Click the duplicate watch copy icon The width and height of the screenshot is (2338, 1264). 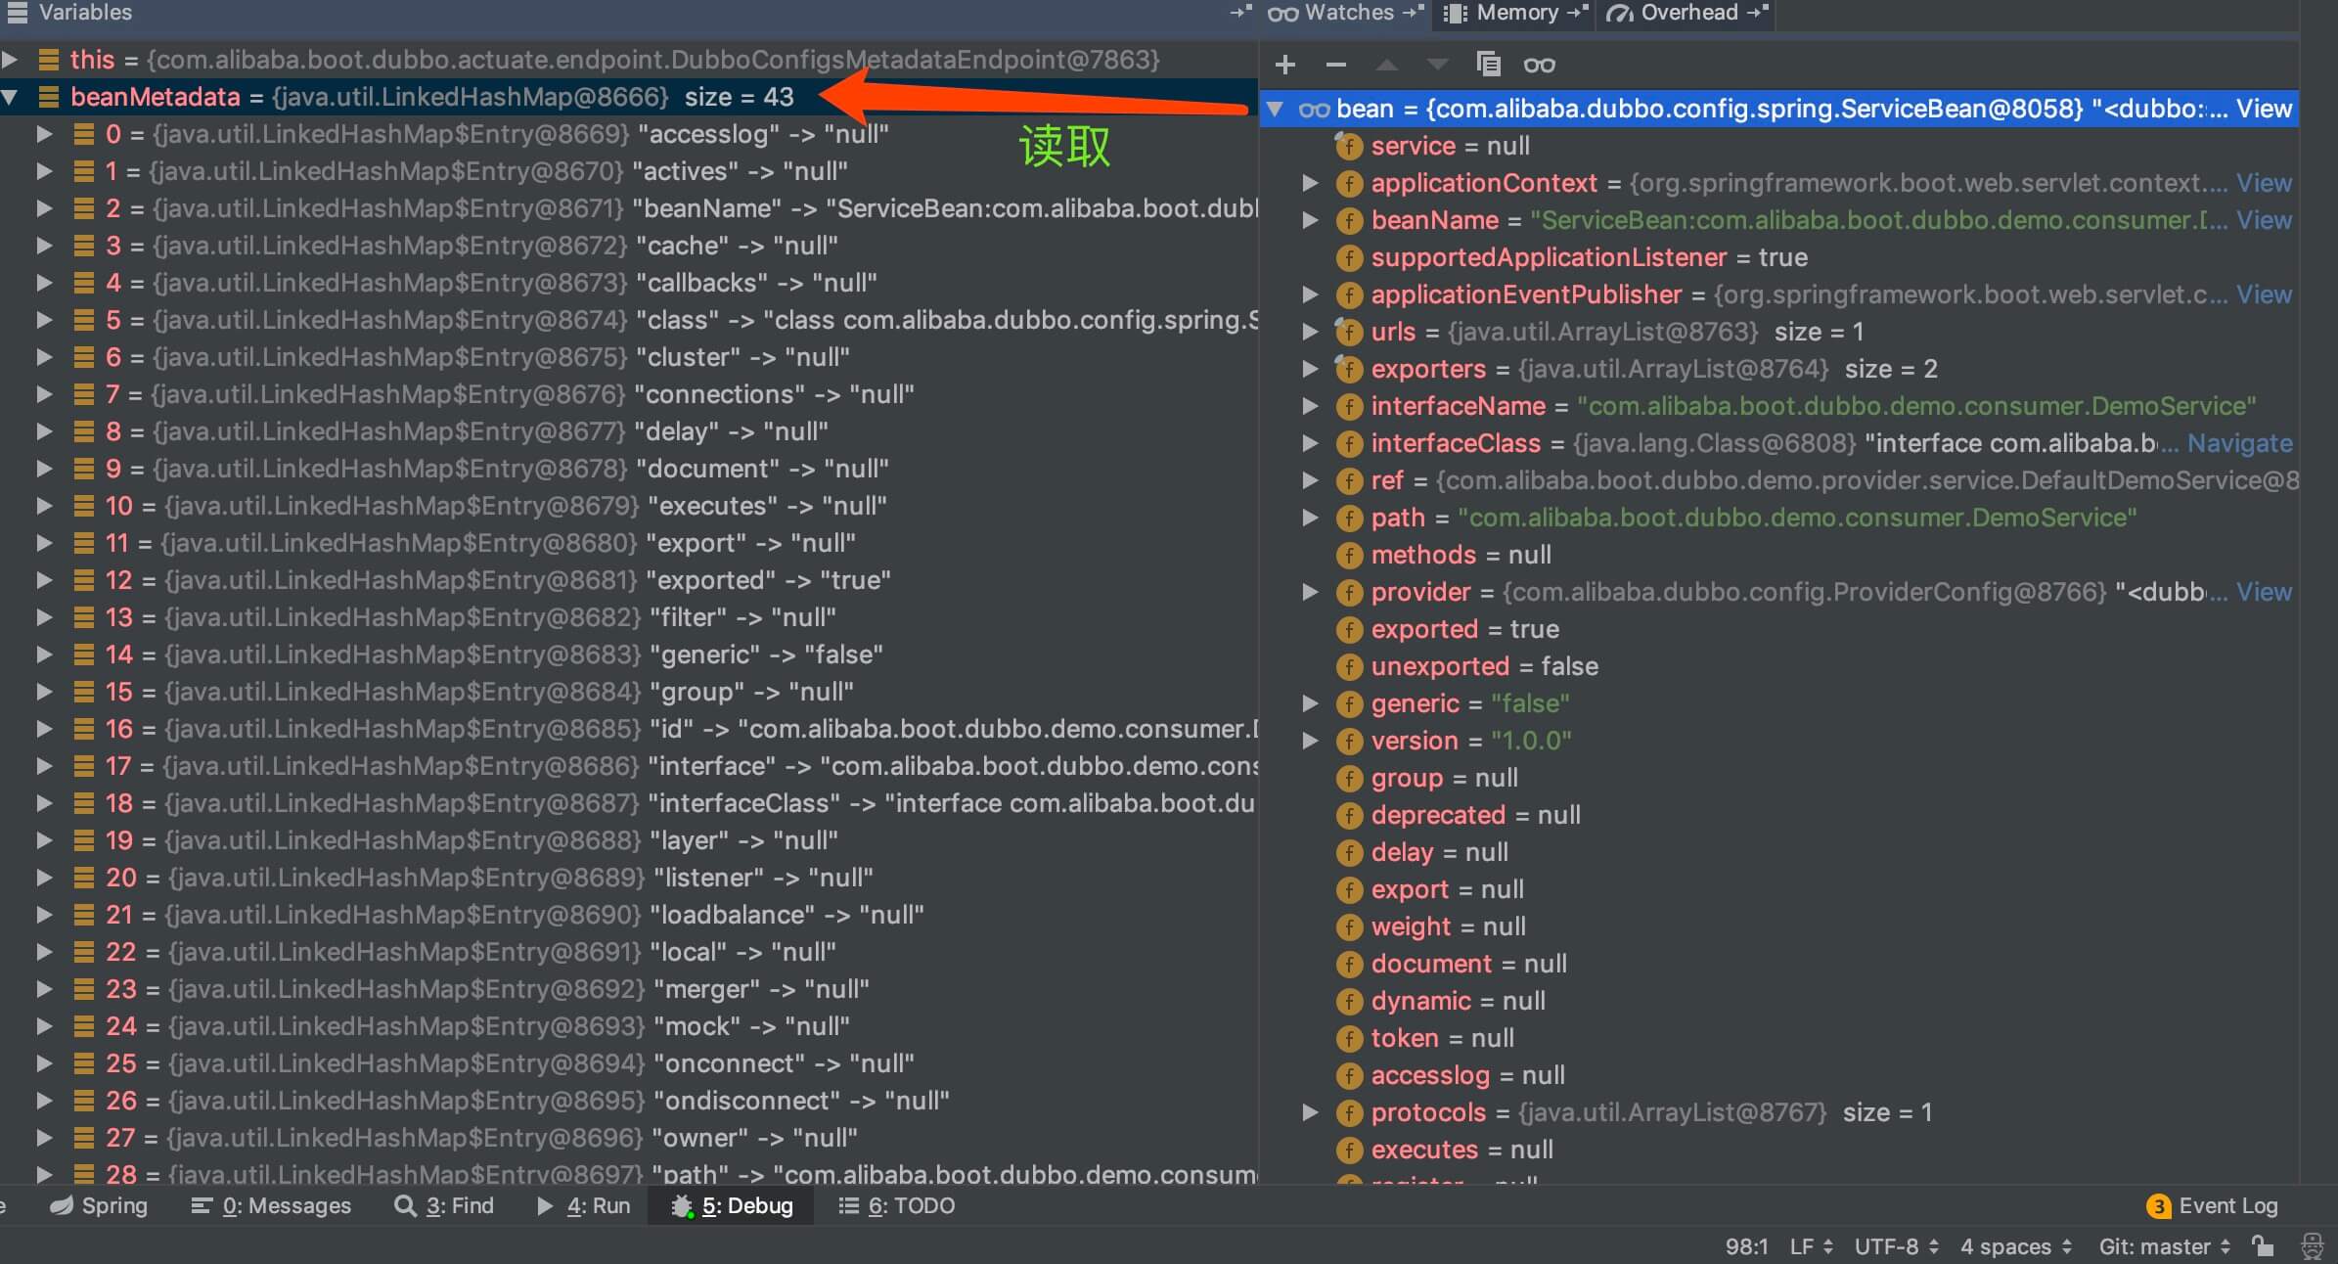point(1488,65)
